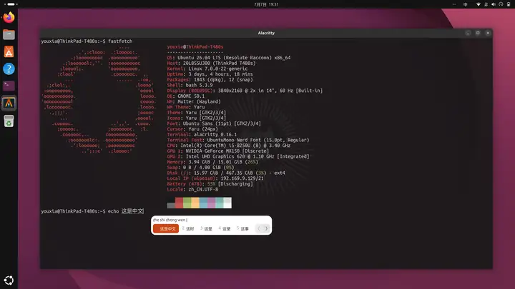Screen dimensions: 515x289
Task: Go to next IME candidate page
Action: point(266,228)
